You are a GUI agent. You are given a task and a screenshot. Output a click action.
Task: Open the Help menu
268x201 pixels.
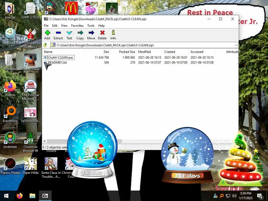tap(101, 26)
